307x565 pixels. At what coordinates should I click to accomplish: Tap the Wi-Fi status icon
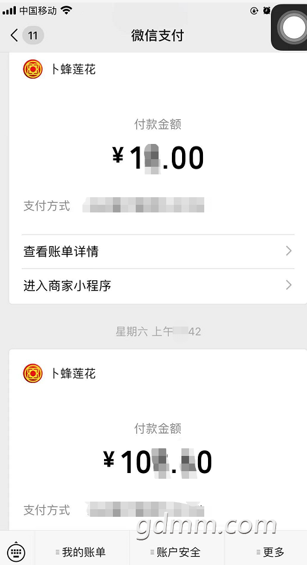click(67, 10)
